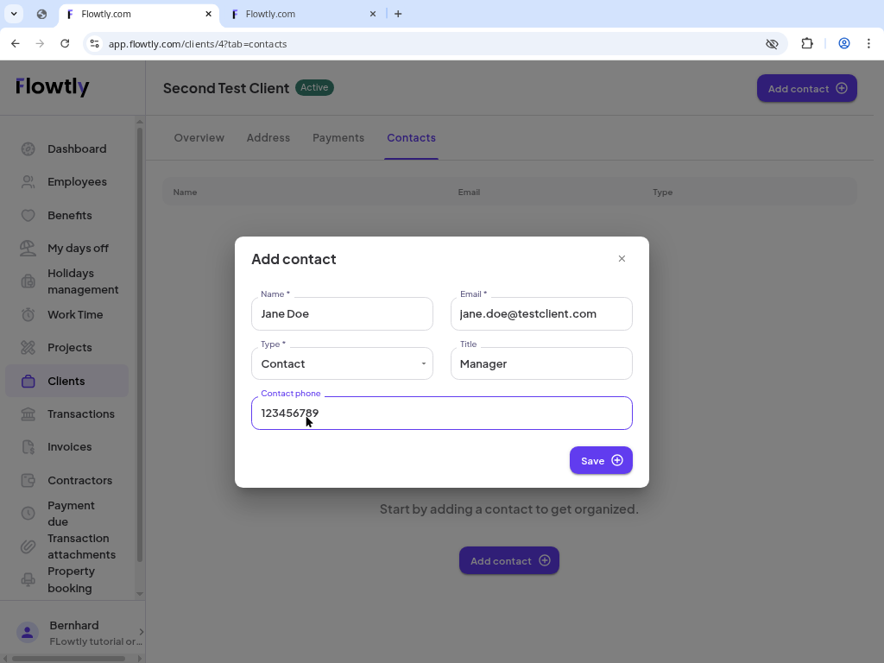Click the Invoices sidebar icon

(27, 446)
